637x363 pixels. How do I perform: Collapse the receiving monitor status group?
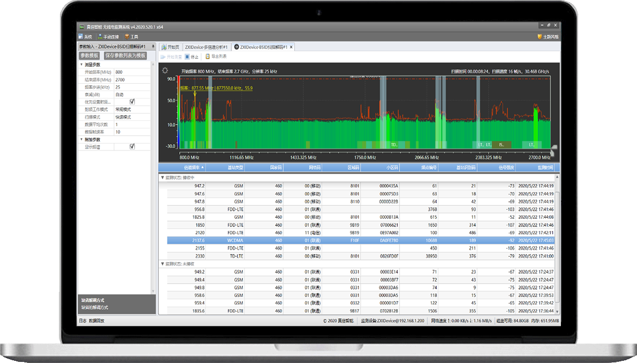click(x=162, y=177)
